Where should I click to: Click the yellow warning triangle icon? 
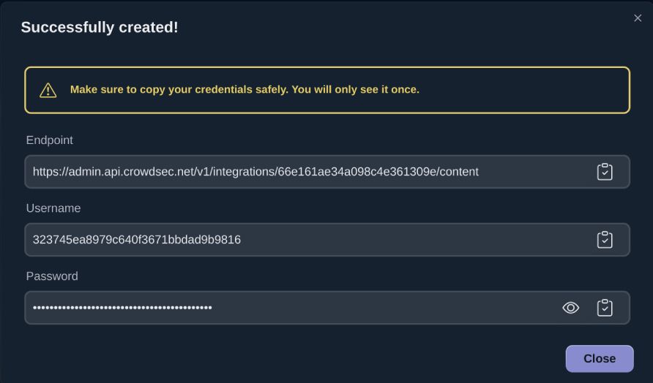point(48,90)
